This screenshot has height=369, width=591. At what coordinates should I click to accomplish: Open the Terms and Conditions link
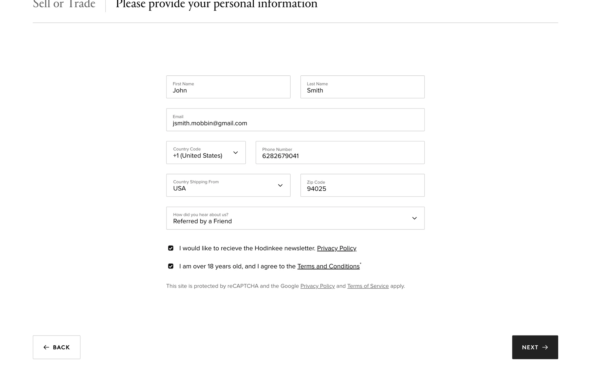328,266
